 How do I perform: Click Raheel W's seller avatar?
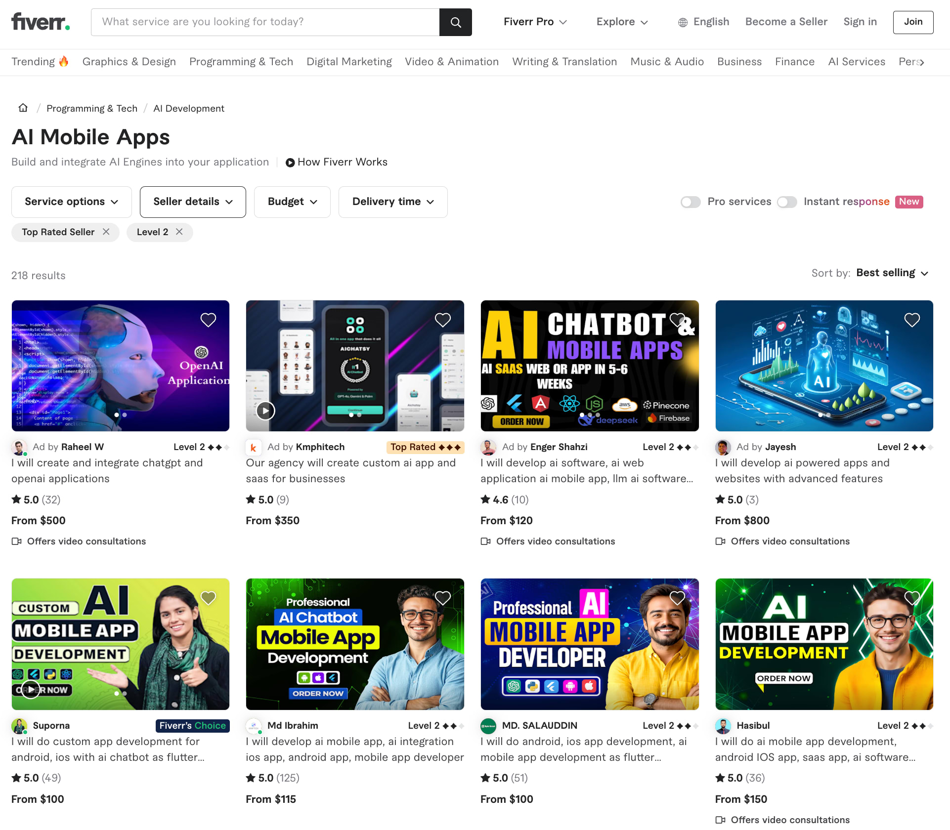pyautogui.click(x=19, y=448)
